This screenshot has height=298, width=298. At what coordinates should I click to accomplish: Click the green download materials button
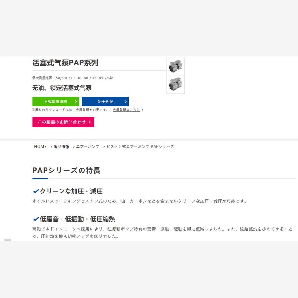[56, 101]
